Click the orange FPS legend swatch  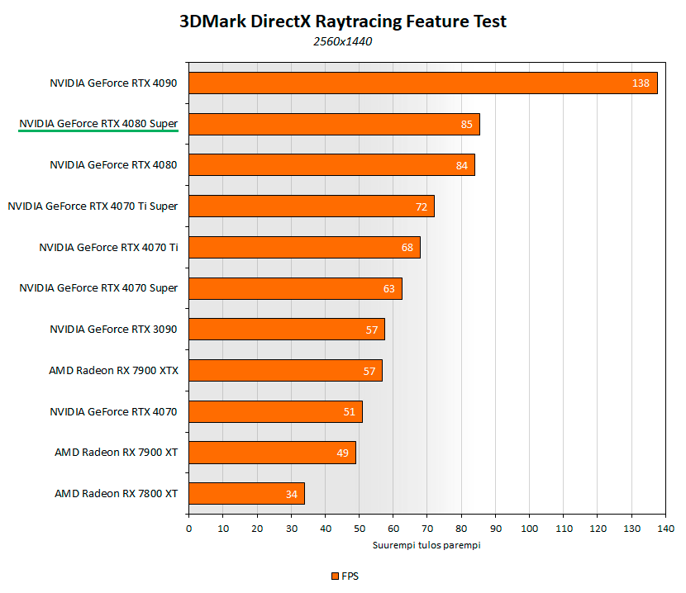point(335,576)
